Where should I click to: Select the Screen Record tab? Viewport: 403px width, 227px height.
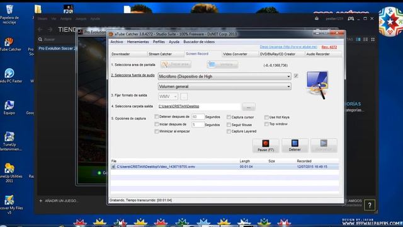point(203,54)
